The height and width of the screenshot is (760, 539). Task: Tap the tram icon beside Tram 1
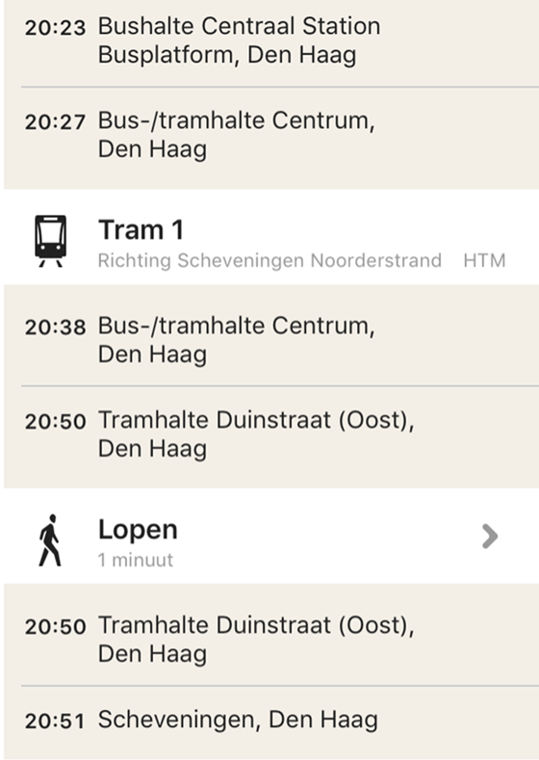pyautogui.click(x=50, y=241)
